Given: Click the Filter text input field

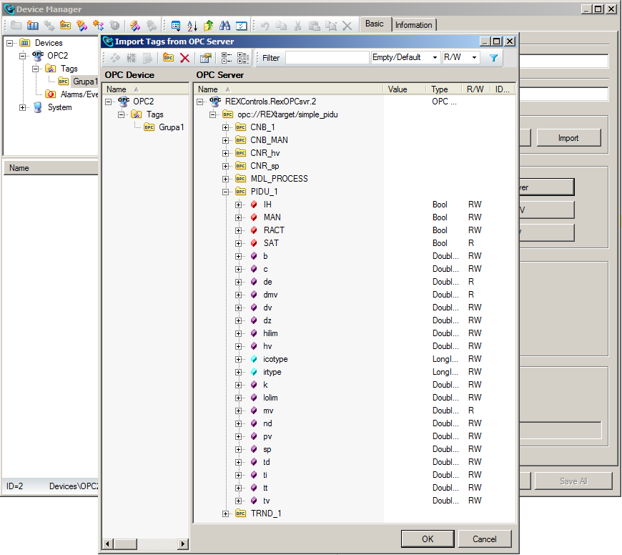Looking at the screenshot, I should [327, 57].
